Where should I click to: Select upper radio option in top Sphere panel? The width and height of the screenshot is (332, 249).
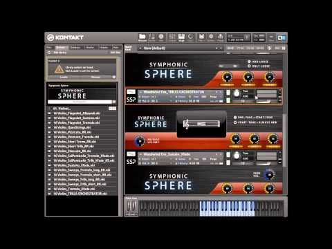[249, 62]
